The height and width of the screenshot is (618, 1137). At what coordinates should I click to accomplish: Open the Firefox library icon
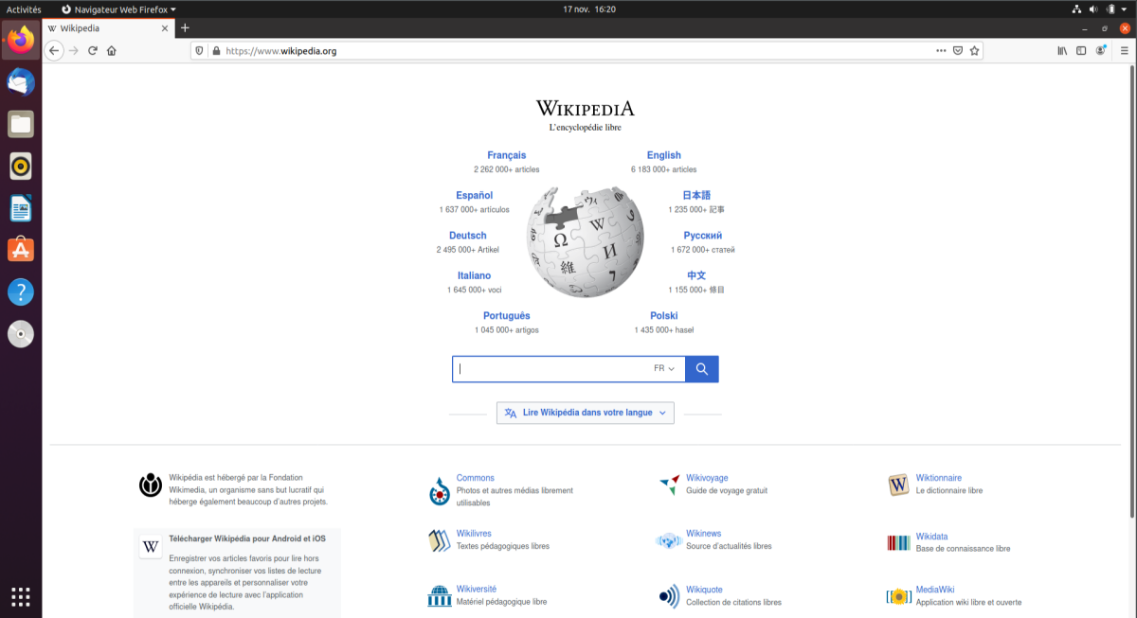pos(1063,51)
